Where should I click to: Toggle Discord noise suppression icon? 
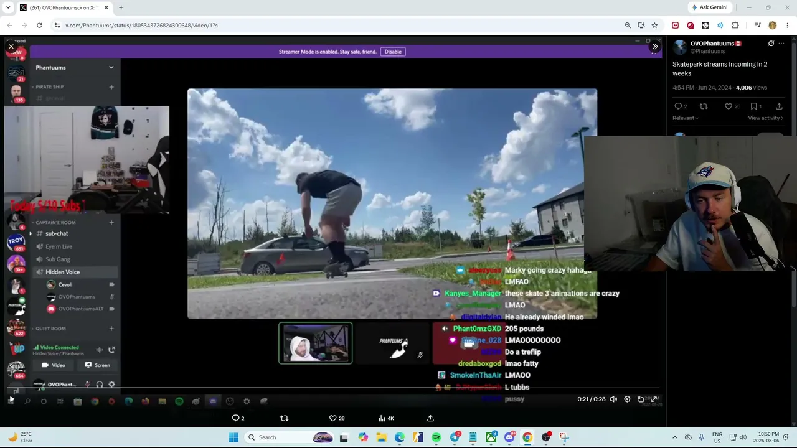click(x=99, y=350)
